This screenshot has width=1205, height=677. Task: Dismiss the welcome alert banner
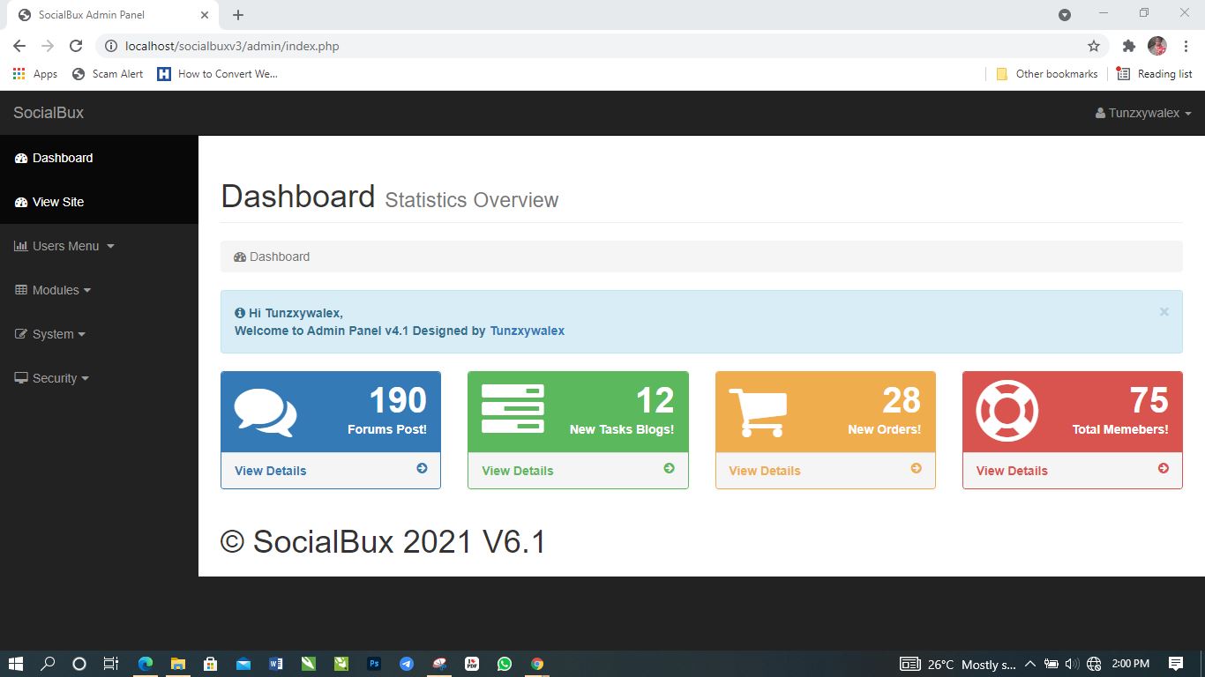(1164, 312)
